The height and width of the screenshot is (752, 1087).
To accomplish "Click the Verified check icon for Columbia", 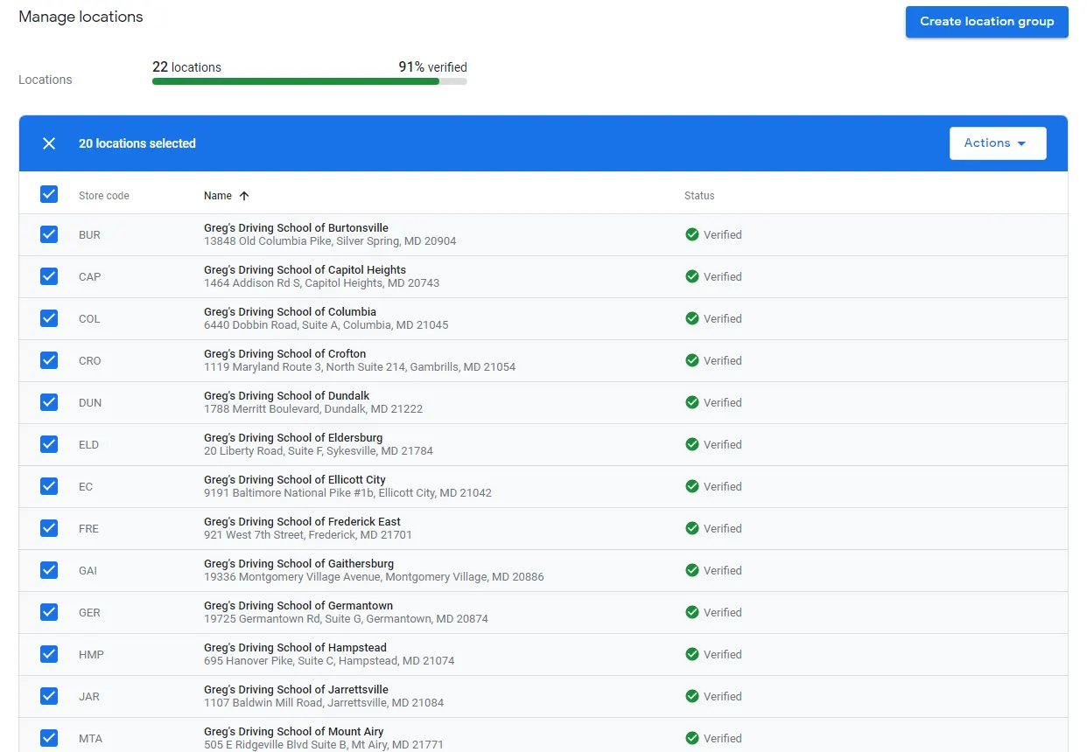I will [691, 318].
